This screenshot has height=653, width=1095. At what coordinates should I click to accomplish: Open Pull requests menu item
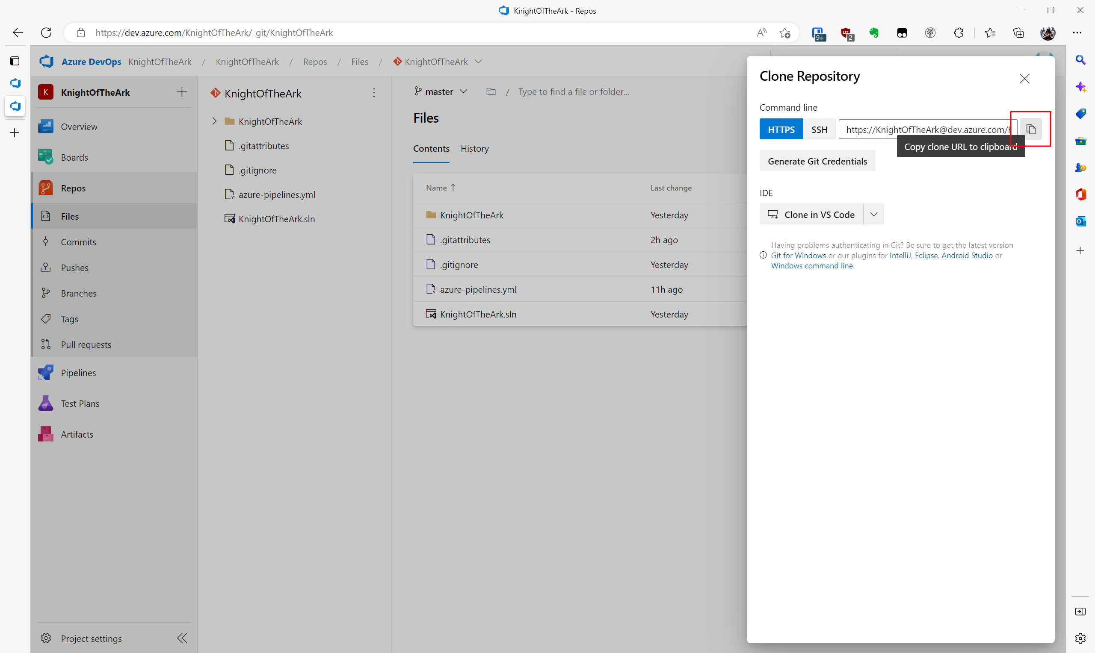pos(86,344)
